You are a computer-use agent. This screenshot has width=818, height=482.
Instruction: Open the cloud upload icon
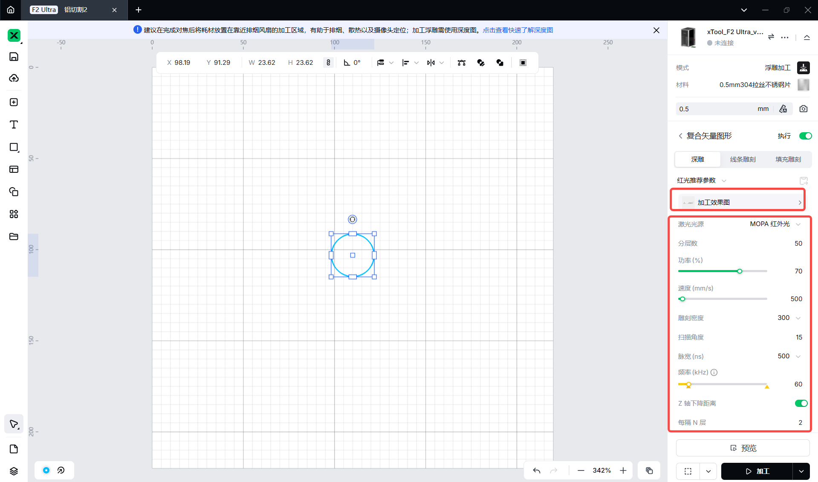click(14, 78)
